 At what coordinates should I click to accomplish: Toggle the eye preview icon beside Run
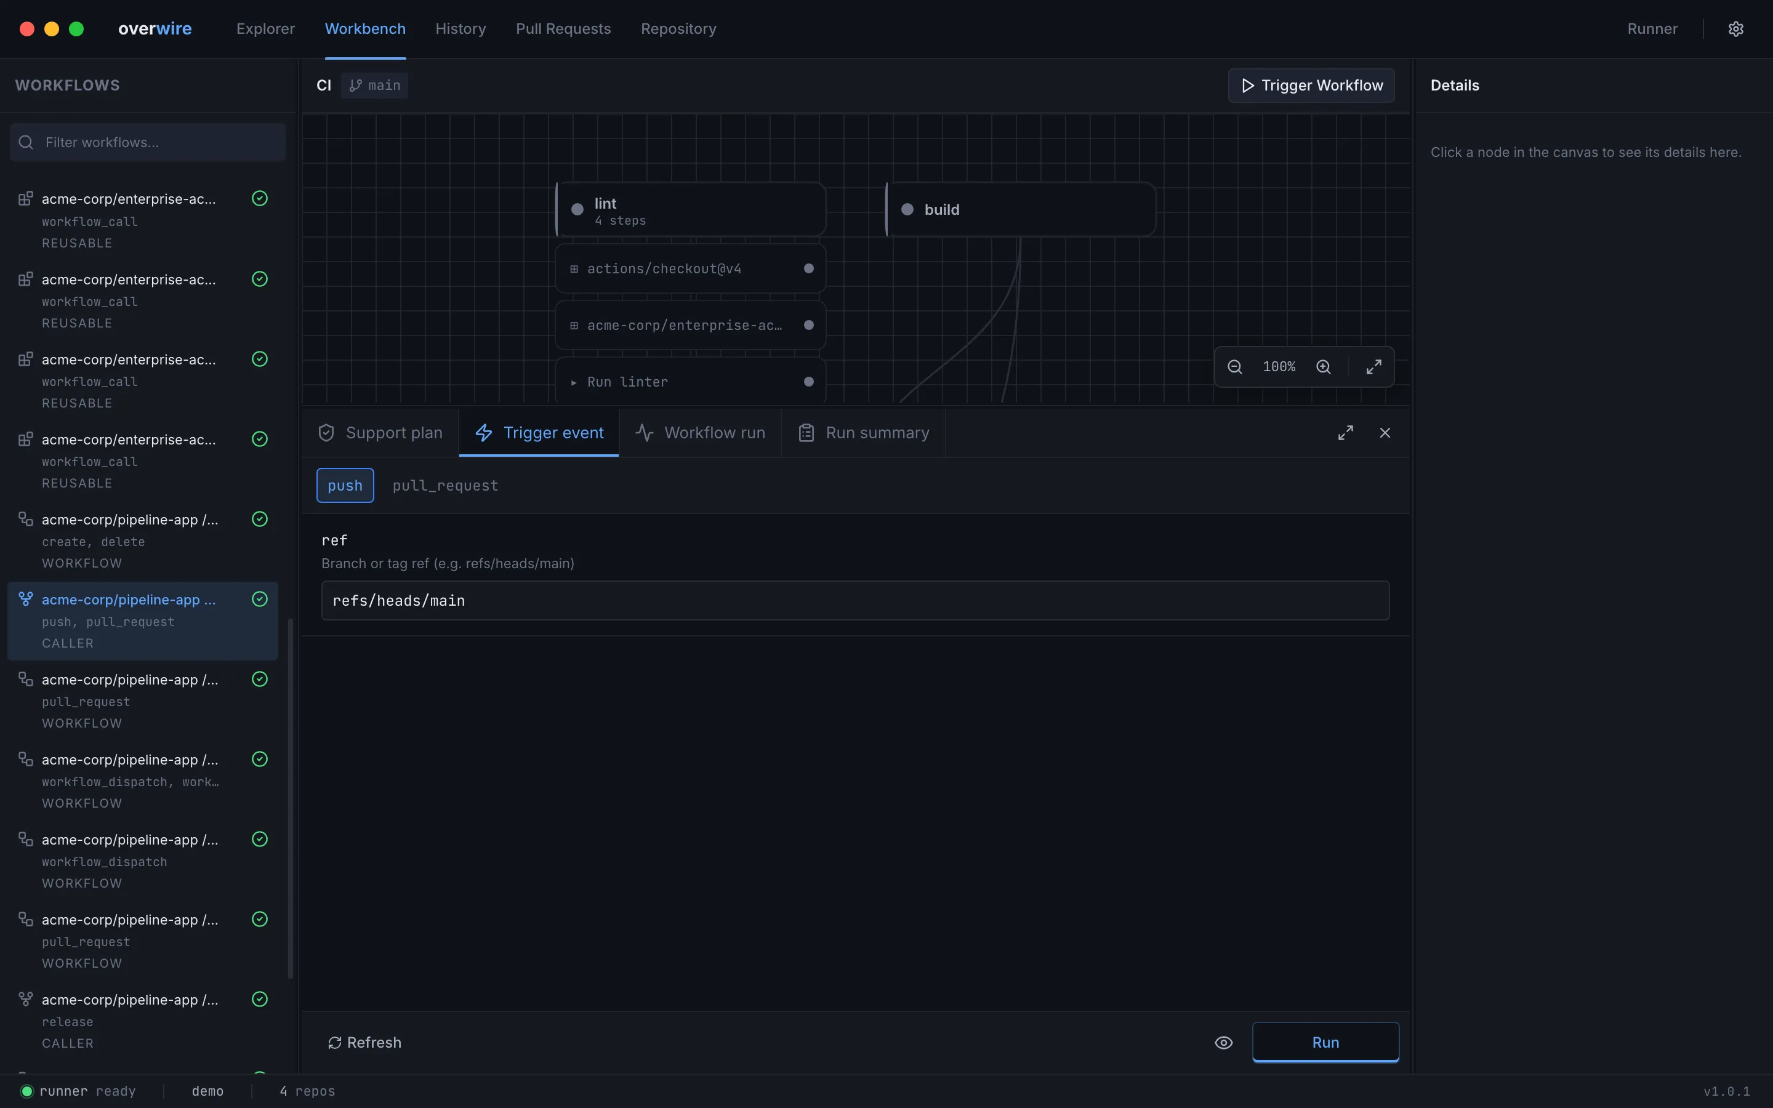click(x=1223, y=1042)
